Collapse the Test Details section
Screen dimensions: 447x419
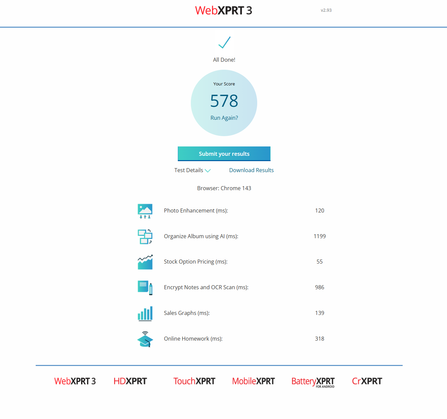[x=192, y=170]
